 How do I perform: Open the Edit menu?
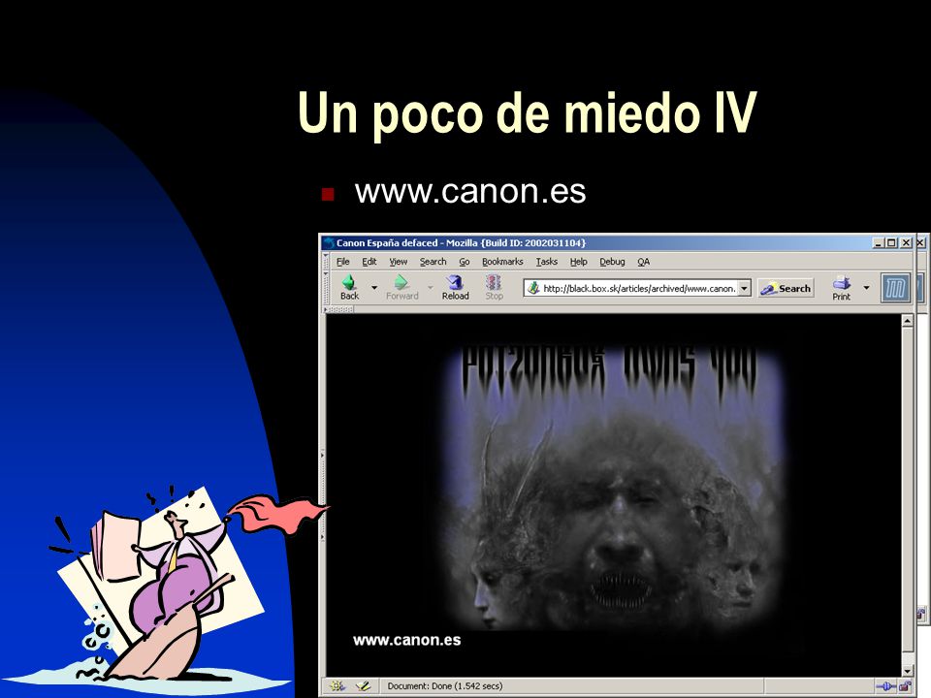(x=369, y=262)
